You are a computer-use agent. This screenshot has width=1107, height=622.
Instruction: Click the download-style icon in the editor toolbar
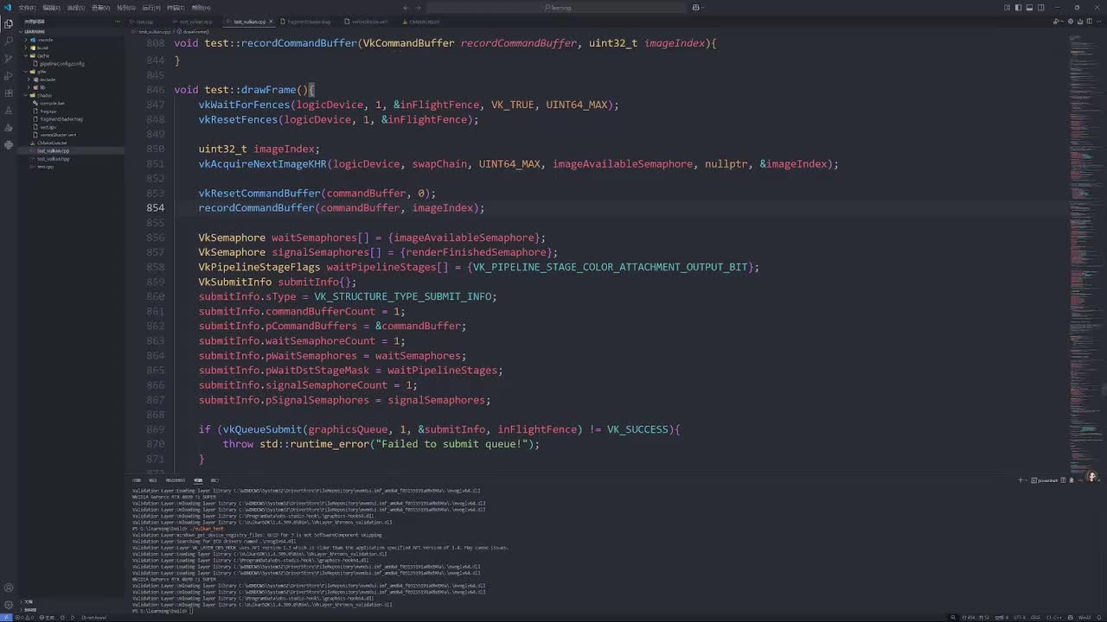coord(1081,22)
